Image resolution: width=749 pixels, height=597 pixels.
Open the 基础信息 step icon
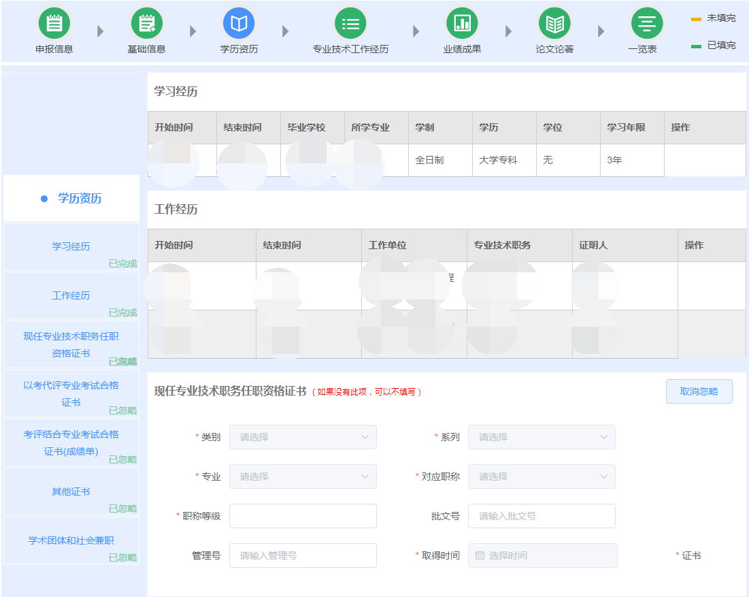pos(147,24)
